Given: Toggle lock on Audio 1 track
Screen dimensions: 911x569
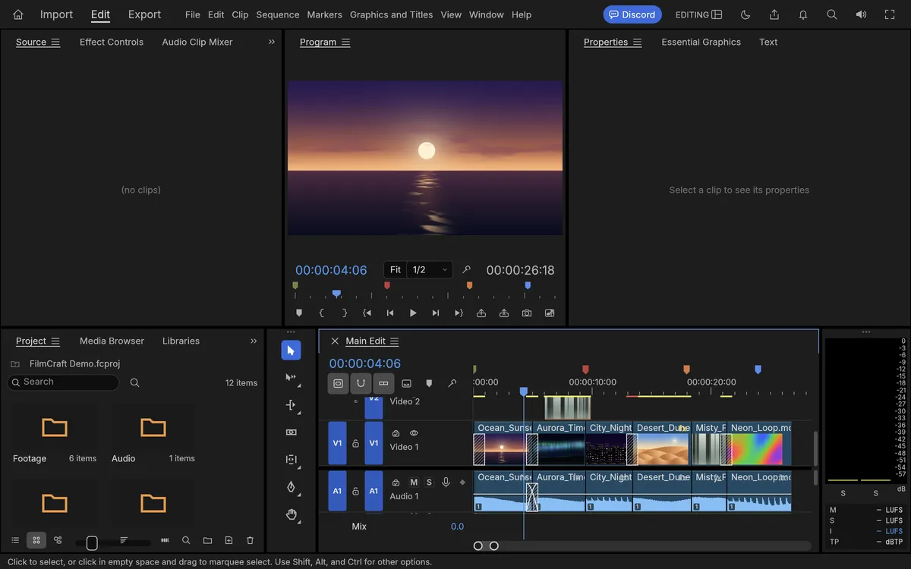Looking at the screenshot, I should 355,491.
